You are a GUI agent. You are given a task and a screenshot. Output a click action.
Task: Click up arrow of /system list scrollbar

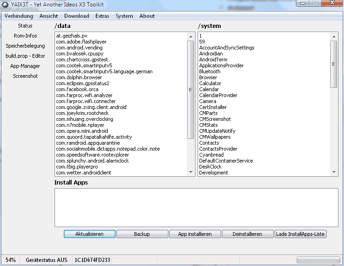tap(334, 37)
